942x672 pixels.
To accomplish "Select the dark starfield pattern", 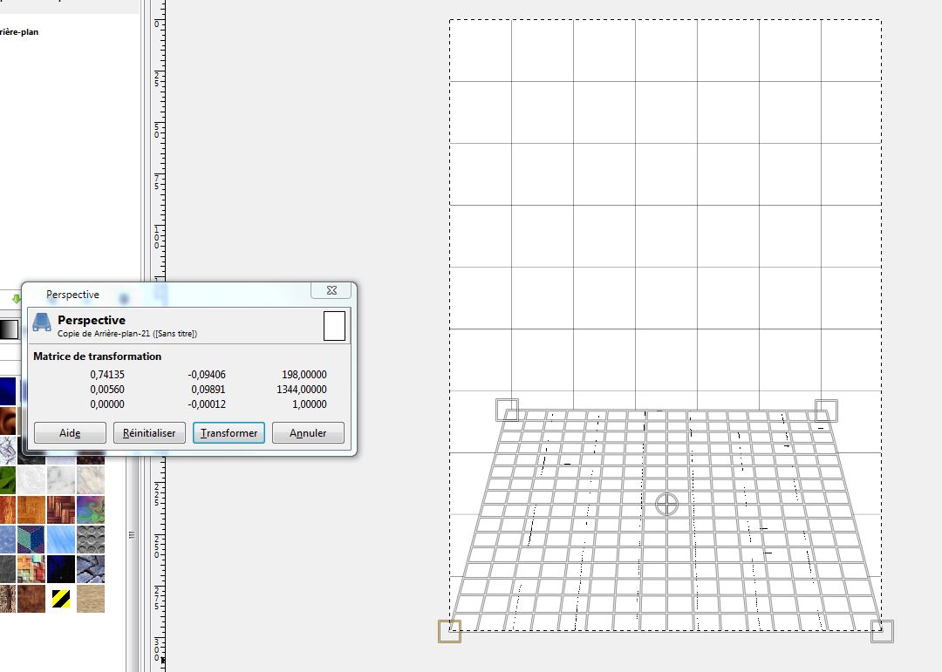I will click(61, 568).
